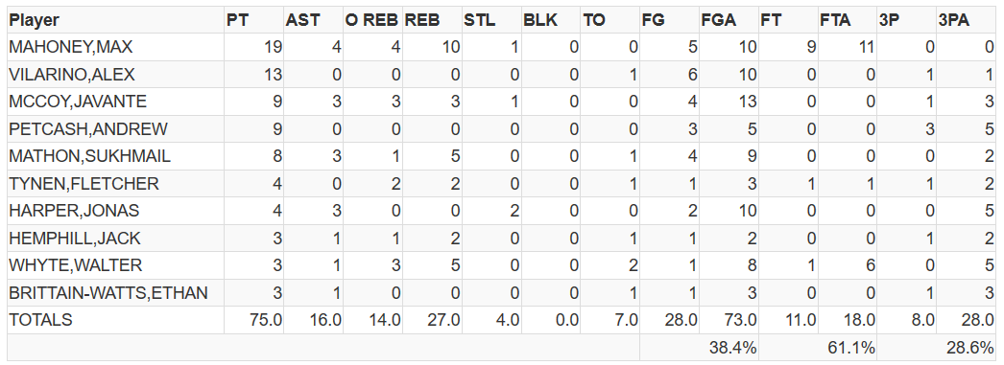Select the VILARINO,ALEX row name

pyautogui.click(x=72, y=75)
